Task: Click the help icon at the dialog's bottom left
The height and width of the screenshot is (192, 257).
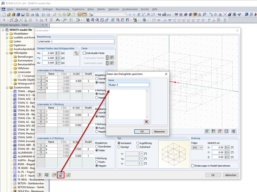Action: (x=40, y=175)
